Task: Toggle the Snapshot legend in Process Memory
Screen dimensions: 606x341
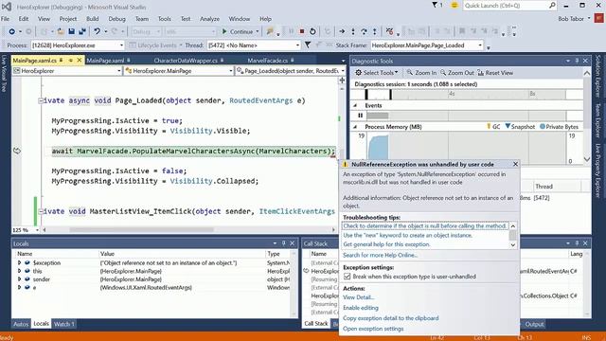Action: (x=520, y=127)
